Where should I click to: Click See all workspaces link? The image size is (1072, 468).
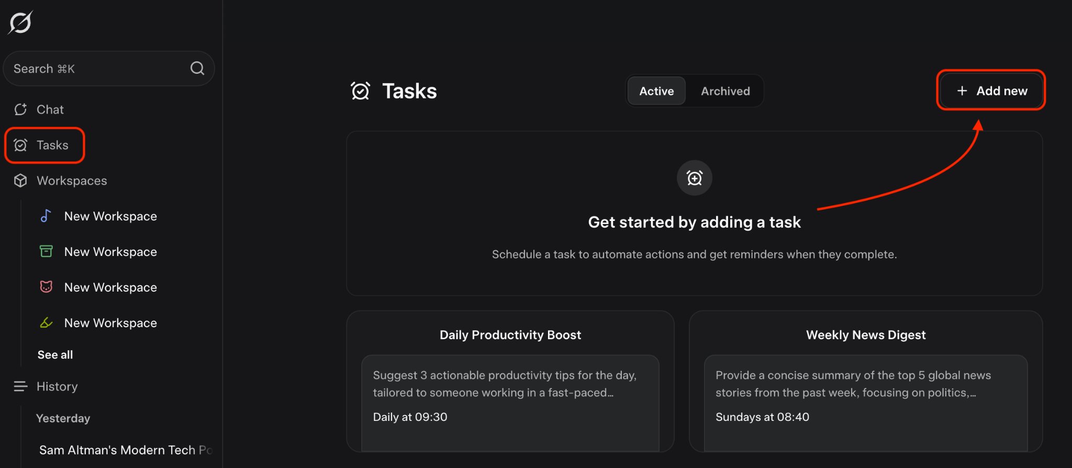pyautogui.click(x=55, y=354)
